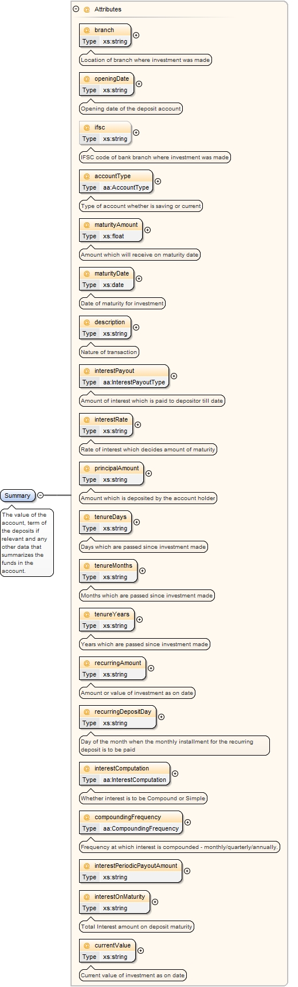The width and height of the screenshot is (298, 987).
Task: Select the Summary element node
Action: pos(18,496)
